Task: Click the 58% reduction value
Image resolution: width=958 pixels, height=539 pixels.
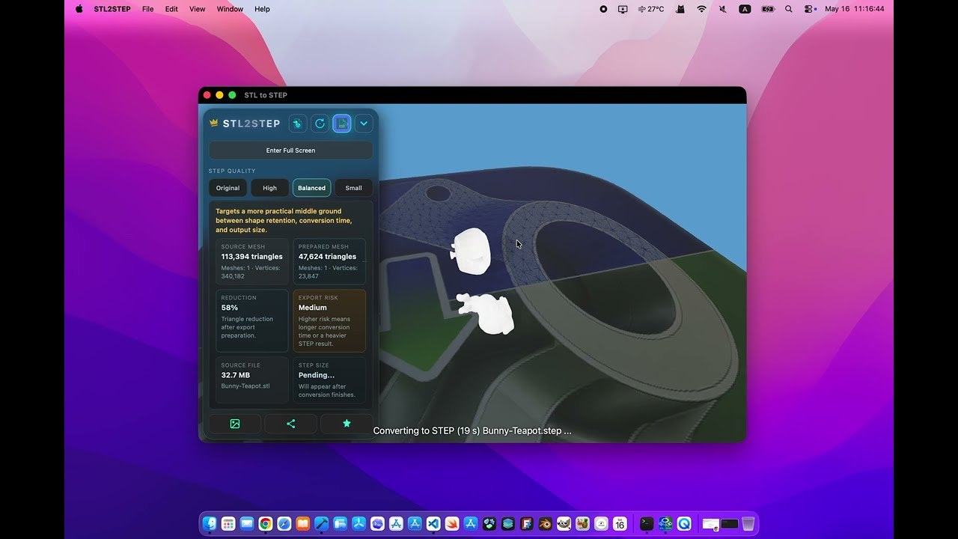Action: 229,308
